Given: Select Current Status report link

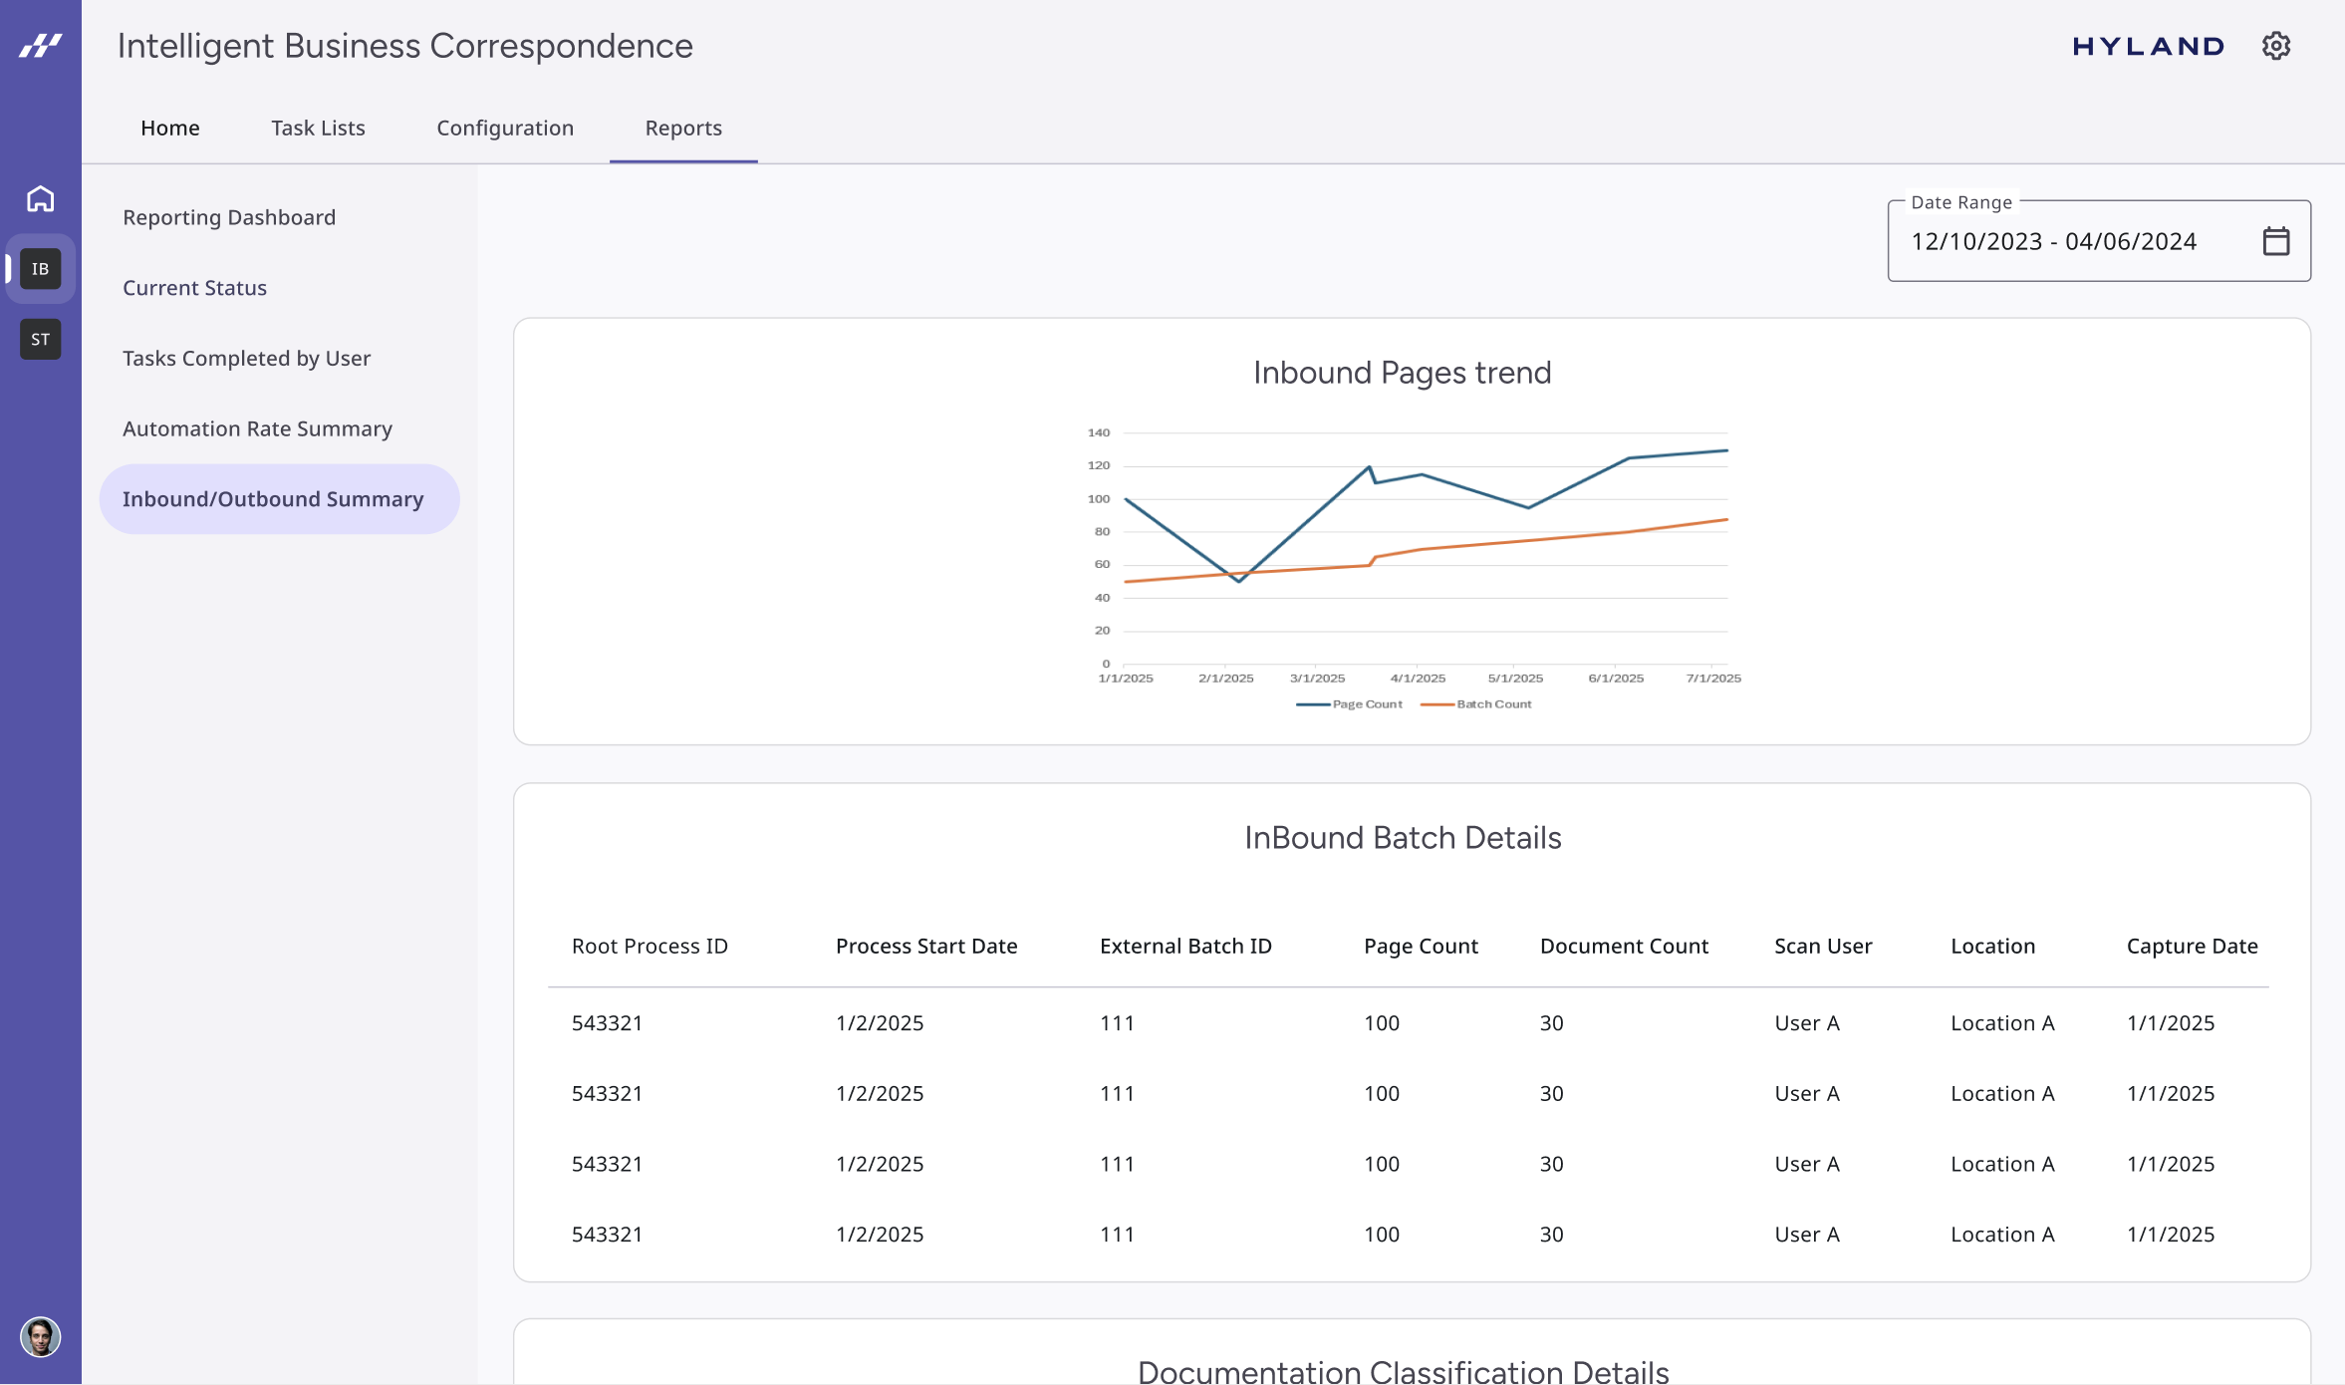Looking at the screenshot, I should (194, 288).
